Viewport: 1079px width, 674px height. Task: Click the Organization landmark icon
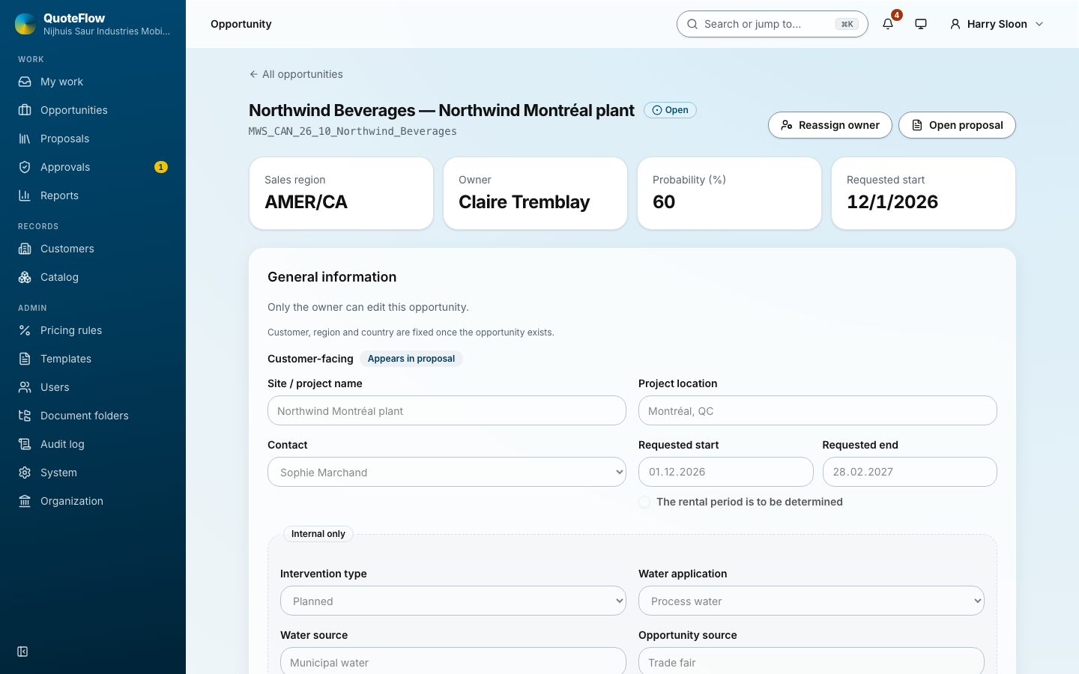coord(25,501)
